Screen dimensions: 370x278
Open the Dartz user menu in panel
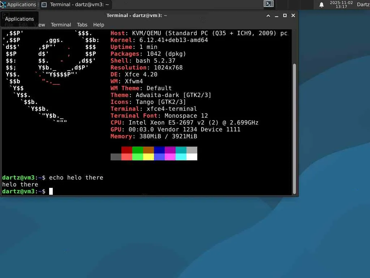[363, 4]
